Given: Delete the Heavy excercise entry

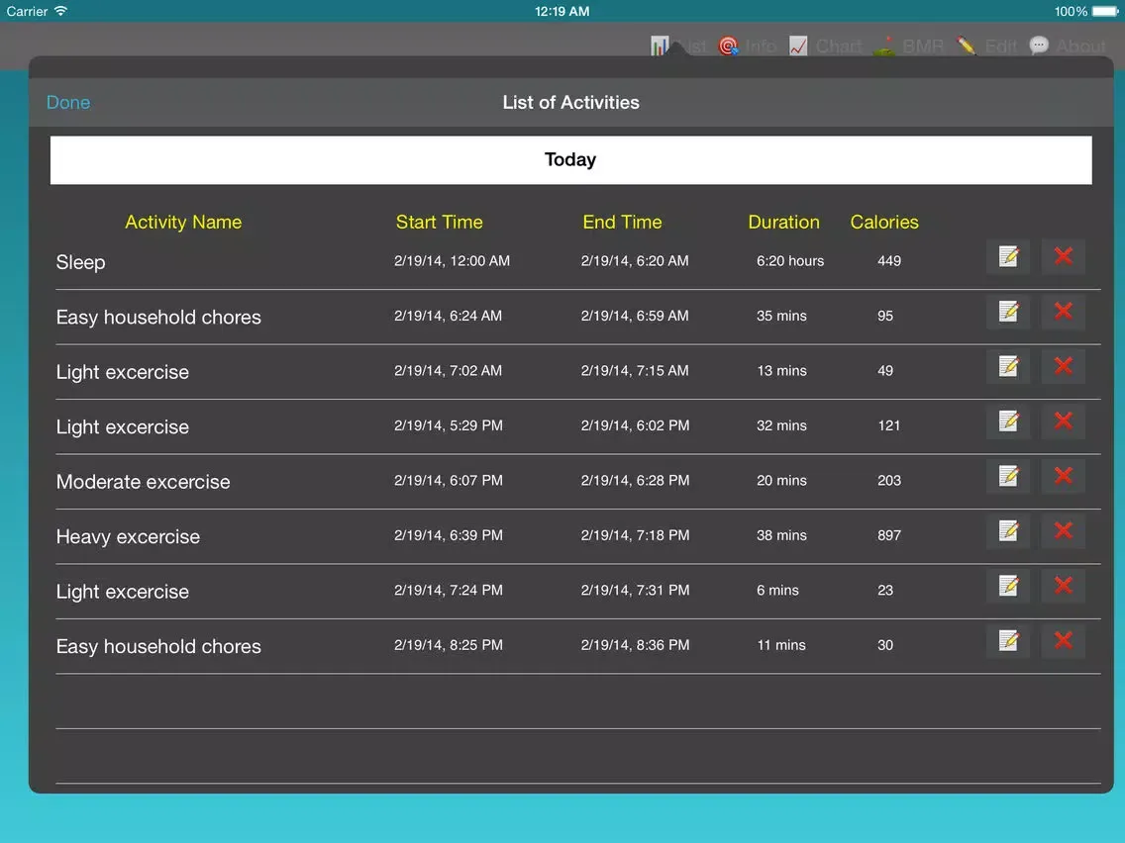Looking at the screenshot, I should click(x=1064, y=531).
